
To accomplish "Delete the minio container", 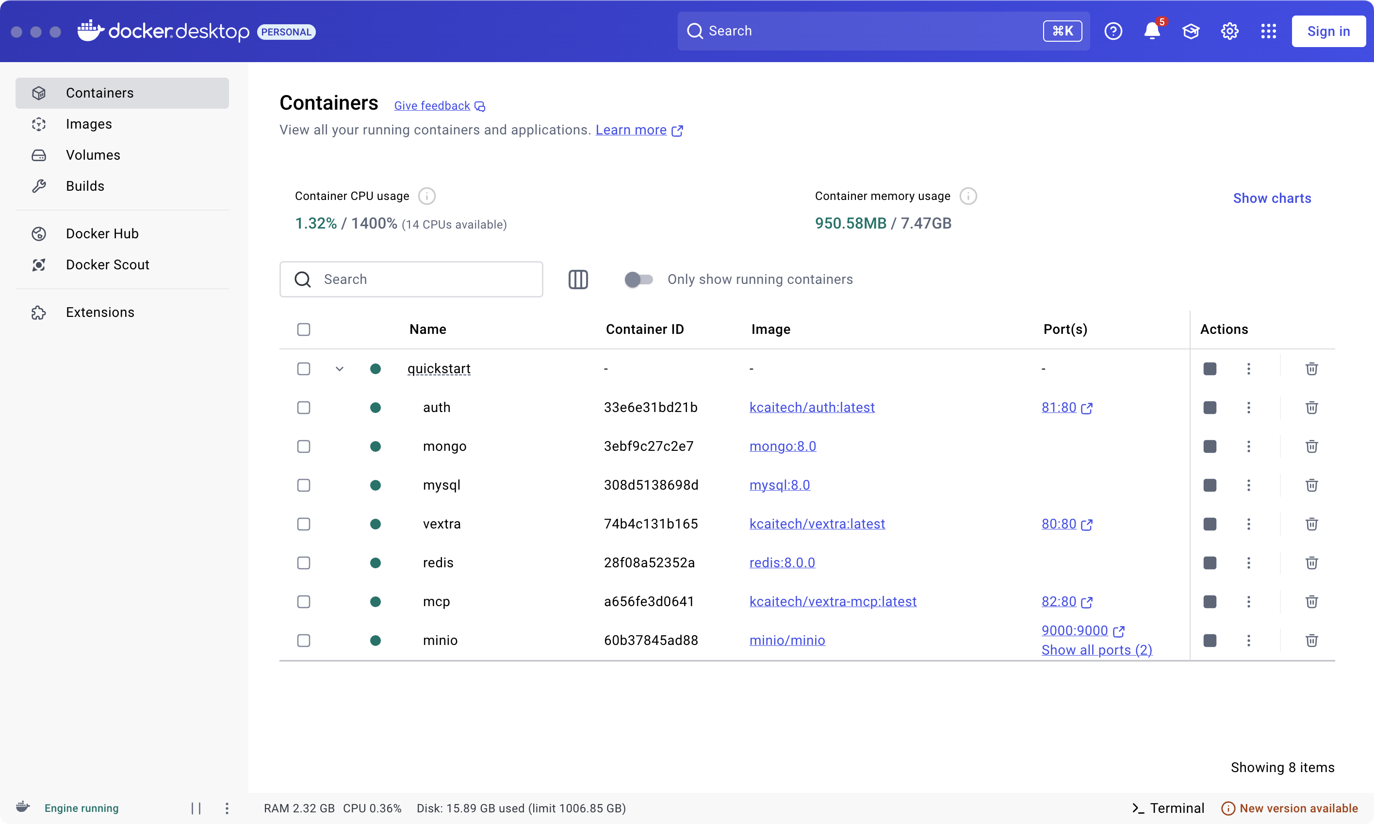I will [1312, 641].
